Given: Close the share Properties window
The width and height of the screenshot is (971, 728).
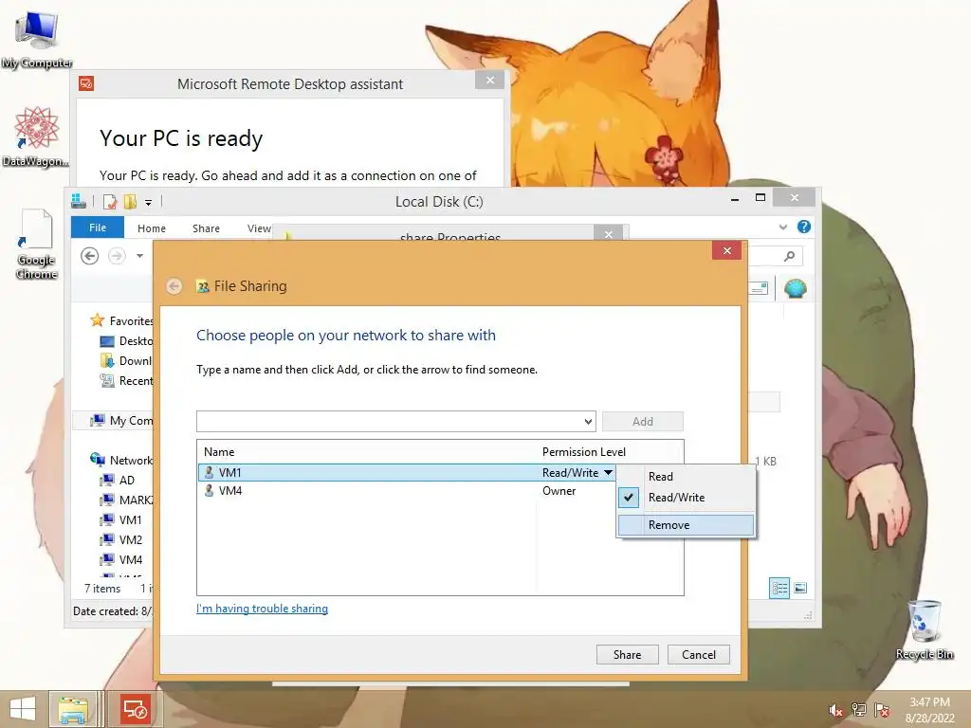Looking at the screenshot, I should click(x=608, y=233).
